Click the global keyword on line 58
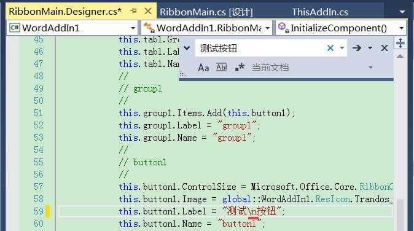This screenshot has height=231, width=414. click(236, 199)
